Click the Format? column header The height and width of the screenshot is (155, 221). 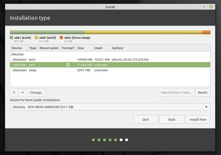click(x=68, y=48)
